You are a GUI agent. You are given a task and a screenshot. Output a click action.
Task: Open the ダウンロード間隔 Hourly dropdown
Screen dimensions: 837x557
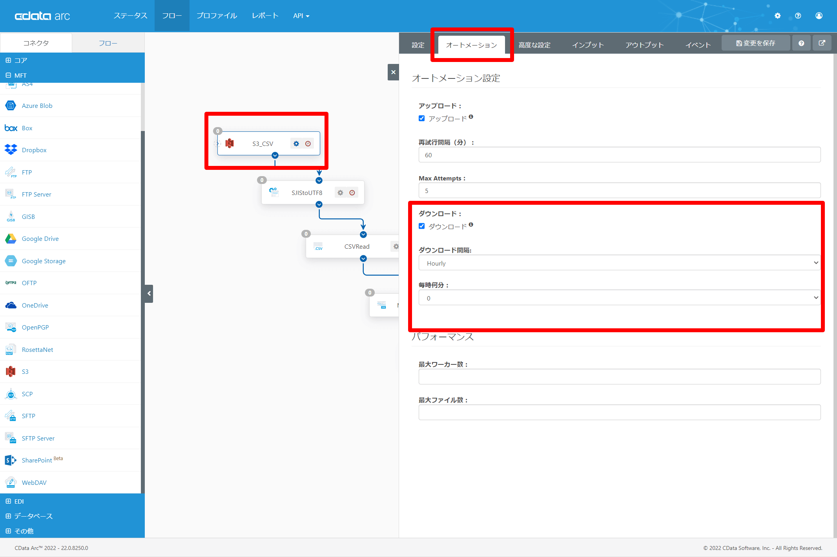point(619,263)
